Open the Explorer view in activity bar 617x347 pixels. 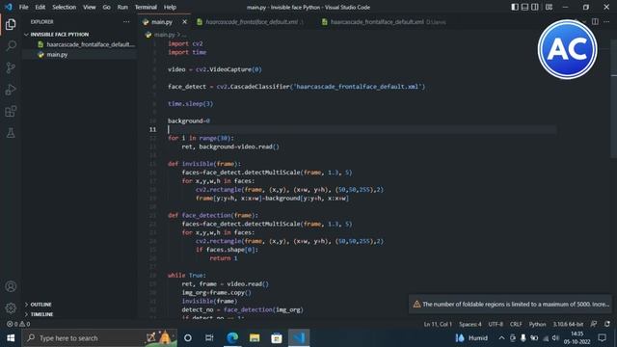11,24
